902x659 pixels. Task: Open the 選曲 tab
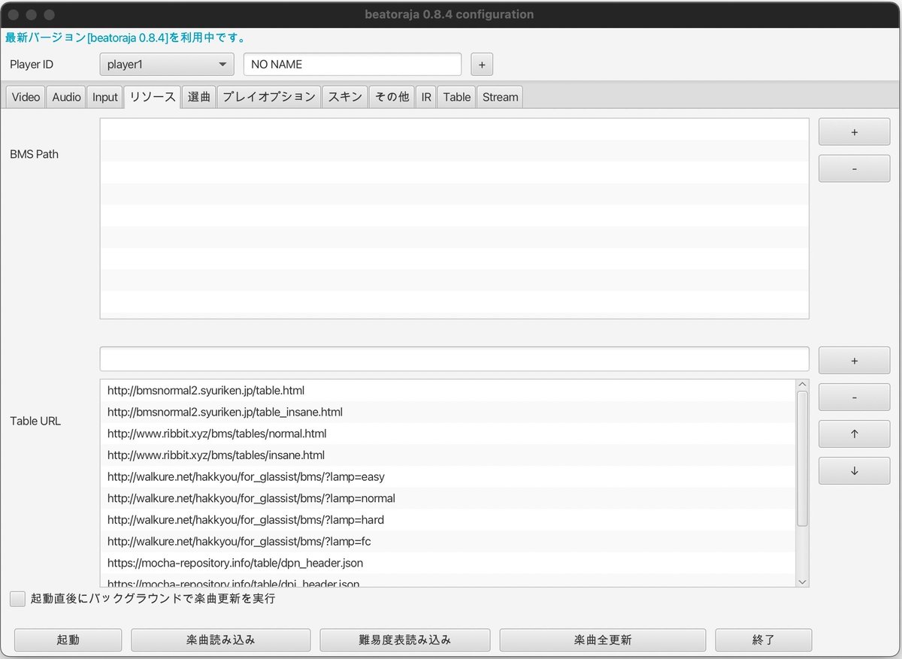point(199,97)
